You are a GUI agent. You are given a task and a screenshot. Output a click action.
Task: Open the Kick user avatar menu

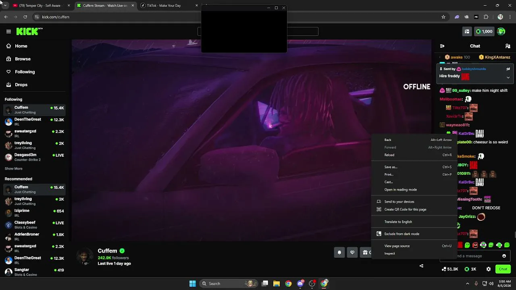click(501, 31)
